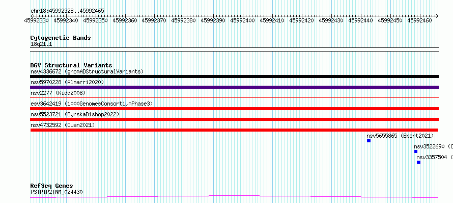
Task: Select the nsv5655865 (Ebert2021) label
Action: [x=400, y=136]
